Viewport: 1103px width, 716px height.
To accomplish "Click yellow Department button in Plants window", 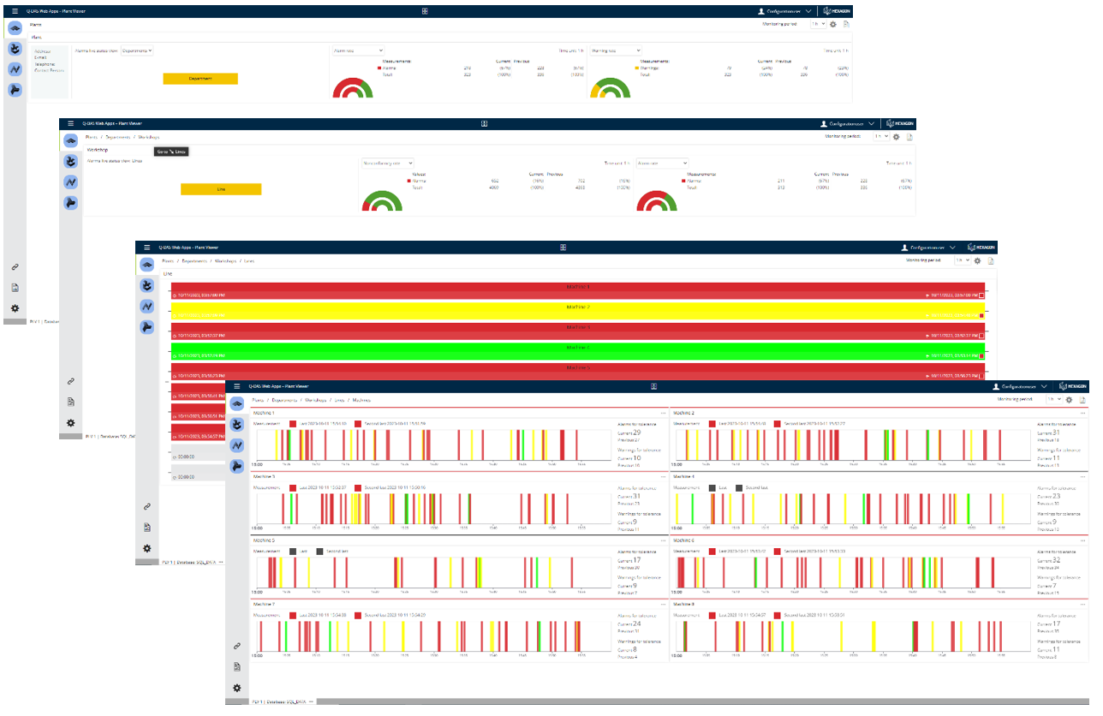I will pos(200,78).
